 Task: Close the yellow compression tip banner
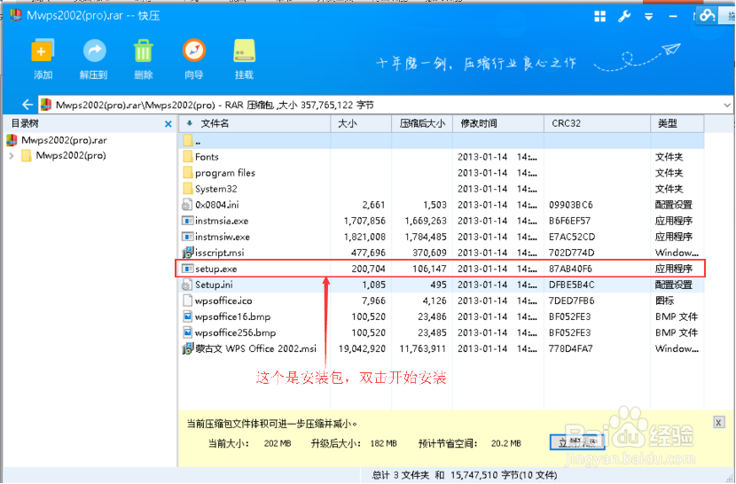[718, 422]
